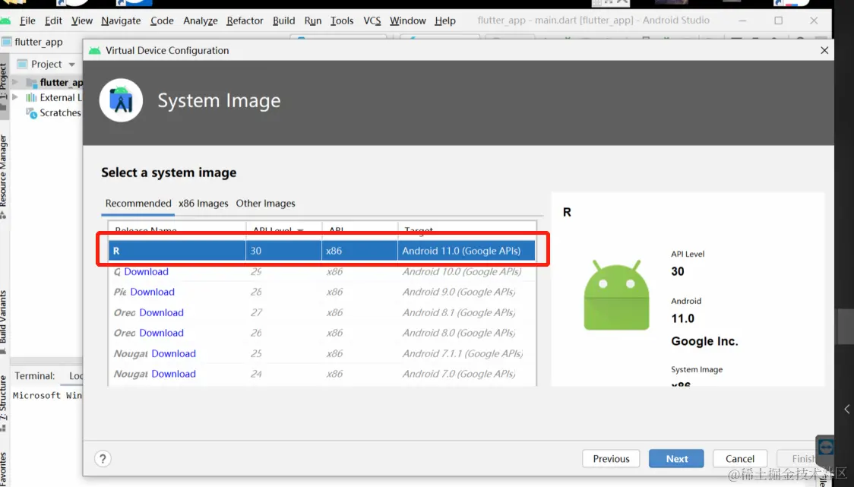
Task: Switch to the Other Images tab
Action: click(x=265, y=203)
